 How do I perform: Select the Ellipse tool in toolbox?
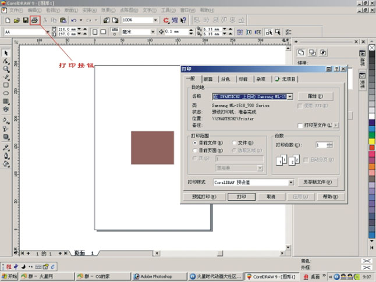6,92
